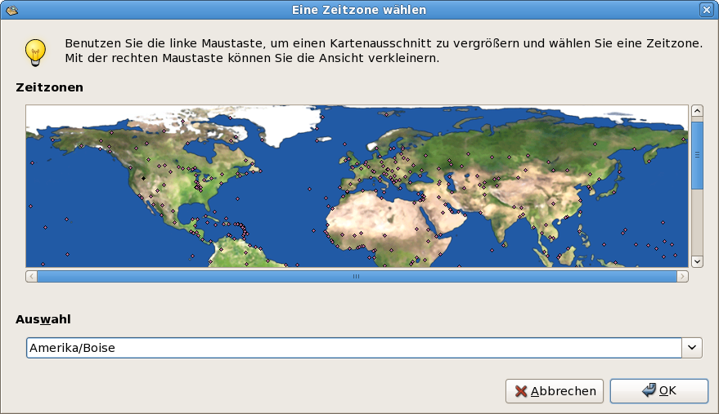Screen dimensions: 719x414
Task: Close the timezone dialog window
Action: pos(707,10)
